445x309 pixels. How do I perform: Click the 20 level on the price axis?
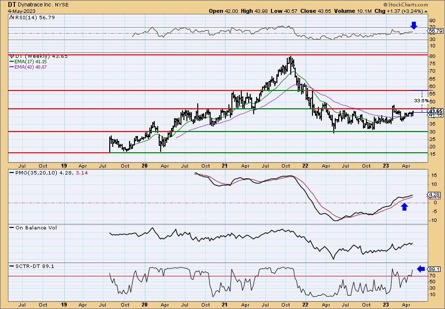432,147
